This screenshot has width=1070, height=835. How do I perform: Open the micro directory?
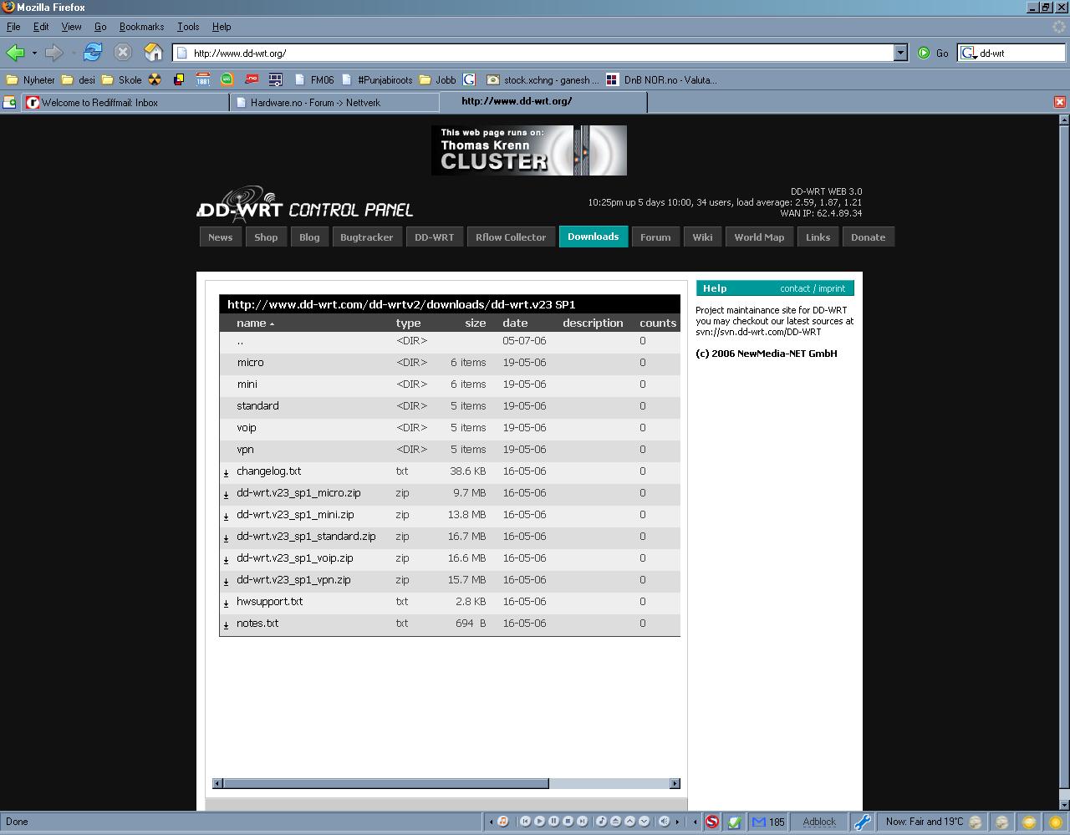point(250,363)
